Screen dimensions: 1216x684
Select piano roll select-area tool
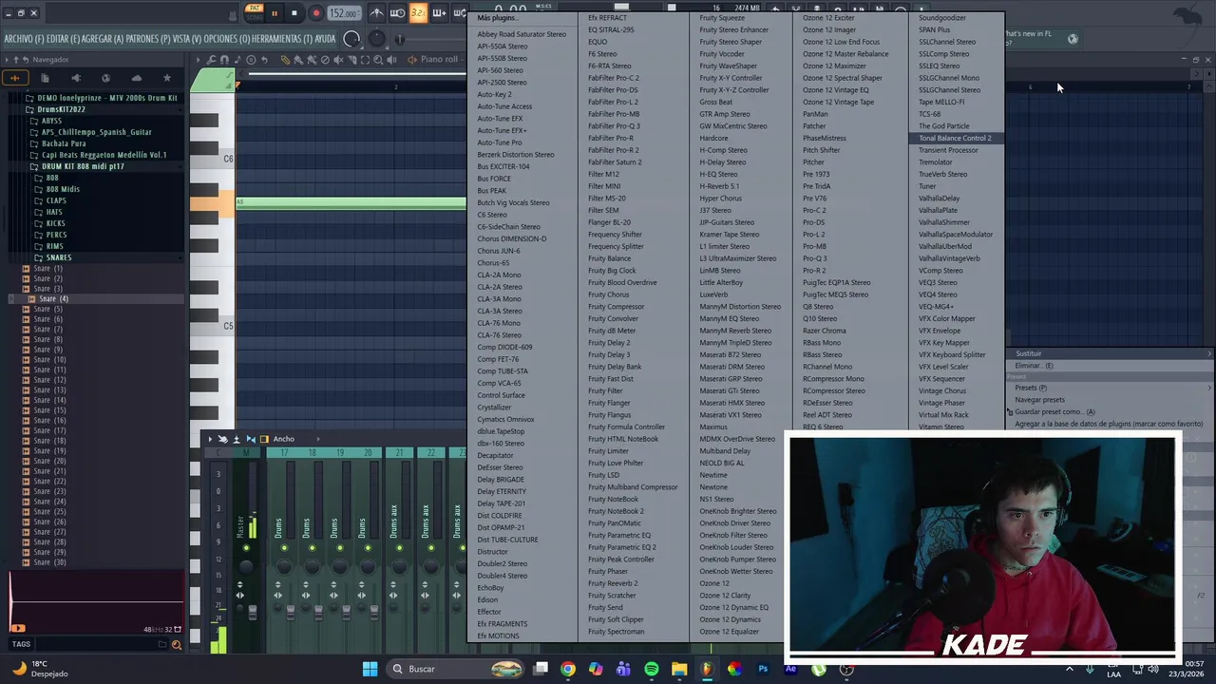click(364, 60)
